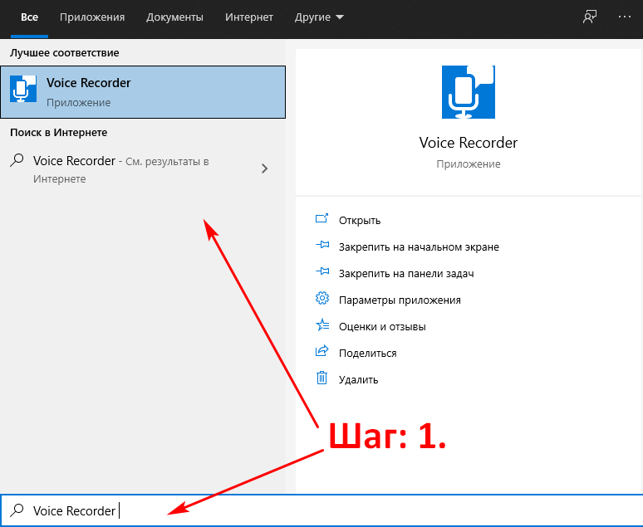Click Voice Recorder title in details pane
Screen dimensions: 643x527
(x=469, y=143)
